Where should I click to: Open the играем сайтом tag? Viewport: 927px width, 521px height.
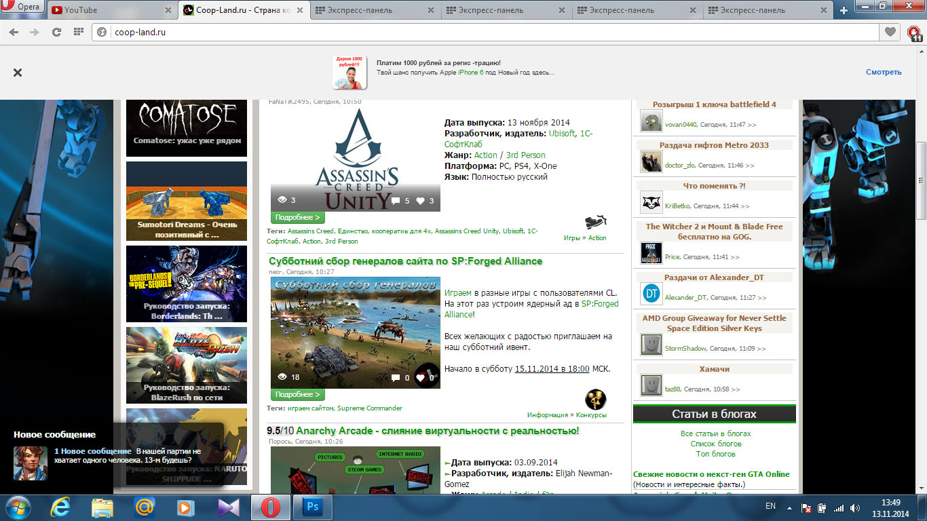[x=310, y=408]
